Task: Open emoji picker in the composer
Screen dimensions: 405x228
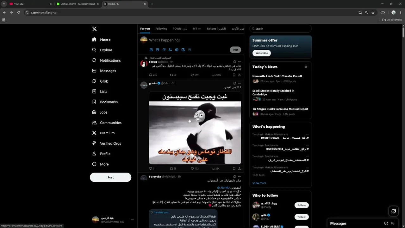Action: pos(177,50)
